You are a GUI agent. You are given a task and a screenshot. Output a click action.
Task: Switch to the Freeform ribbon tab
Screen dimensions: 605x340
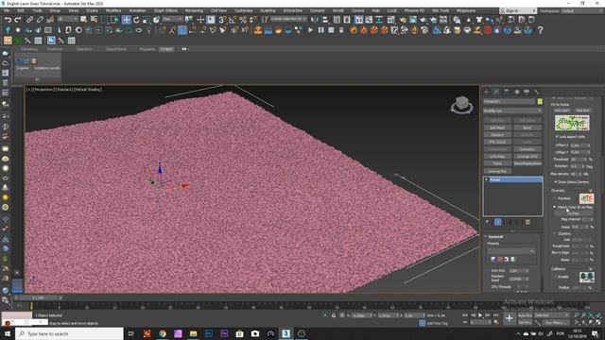coord(55,49)
